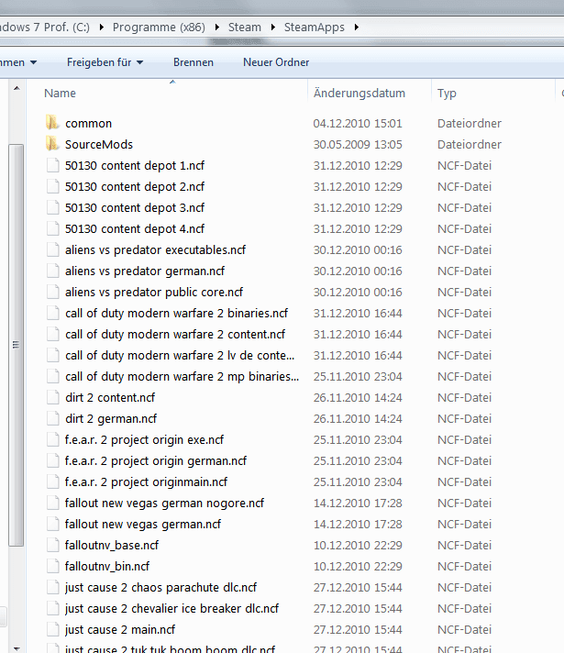Sort by Typ column header
Image resolution: width=564 pixels, height=653 pixels.
click(447, 93)
